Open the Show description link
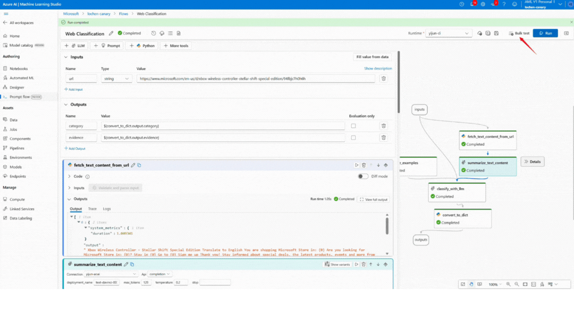This screenshot has width=574, height=321. [378, 69]
